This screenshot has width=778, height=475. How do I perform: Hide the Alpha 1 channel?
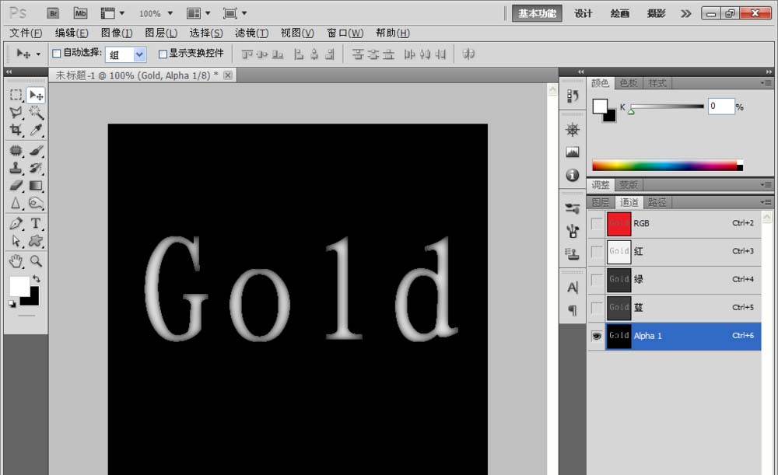[x=597, y=336]
